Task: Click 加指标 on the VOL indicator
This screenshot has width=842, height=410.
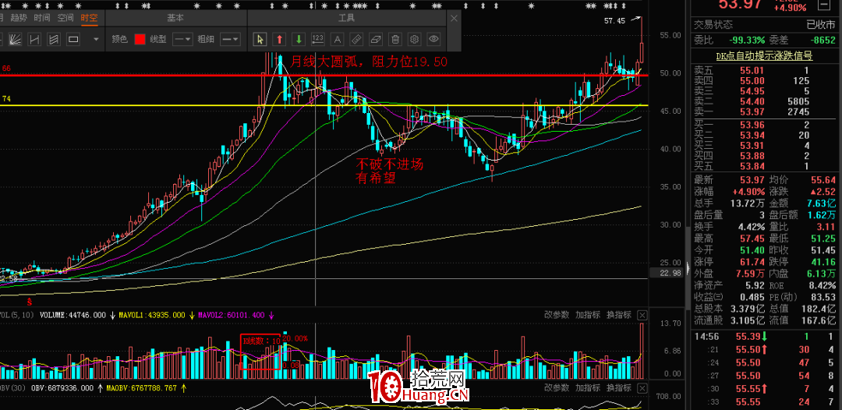Action: click(588, 315)
